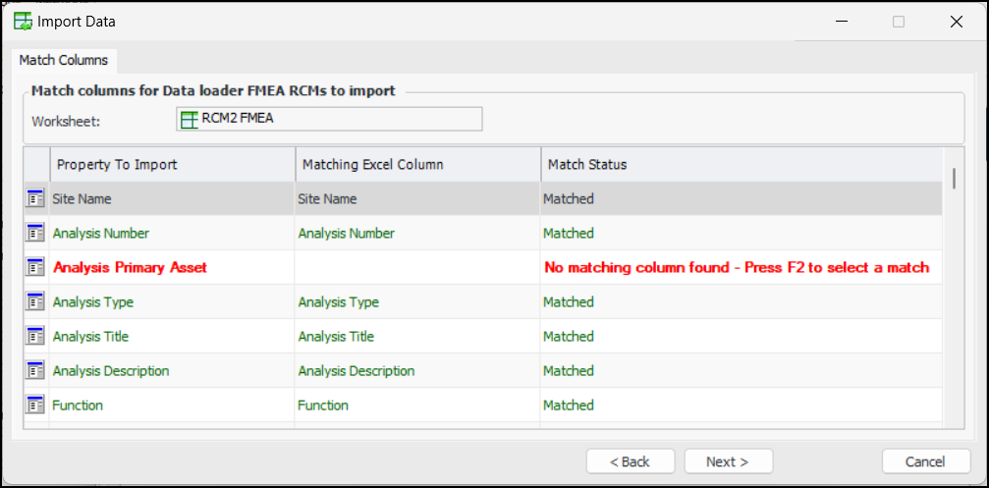Switch to the Match Columns tab

pos(64,60)
